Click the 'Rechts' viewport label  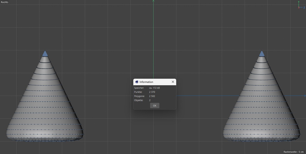pos(4,2)
